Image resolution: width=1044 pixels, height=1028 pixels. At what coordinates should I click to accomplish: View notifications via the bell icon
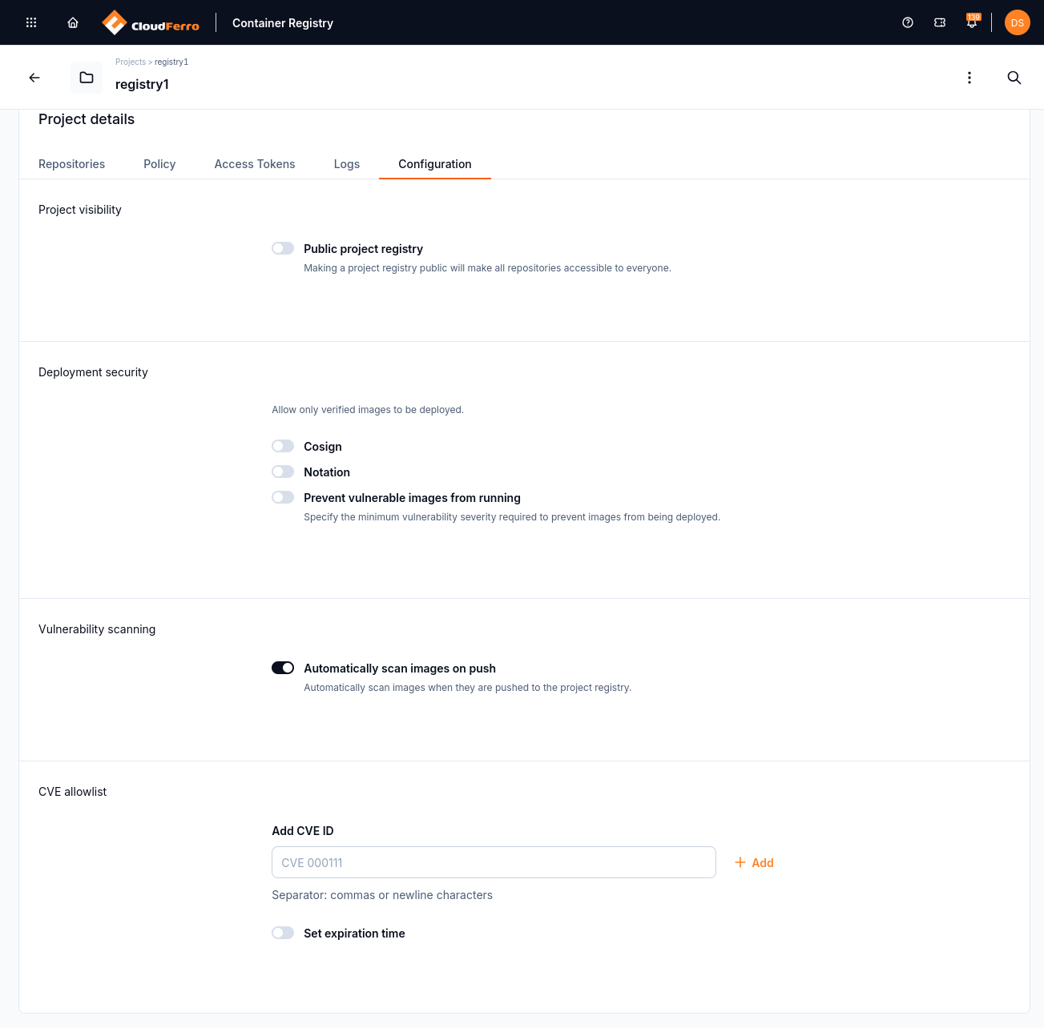[x=972, y=22]
